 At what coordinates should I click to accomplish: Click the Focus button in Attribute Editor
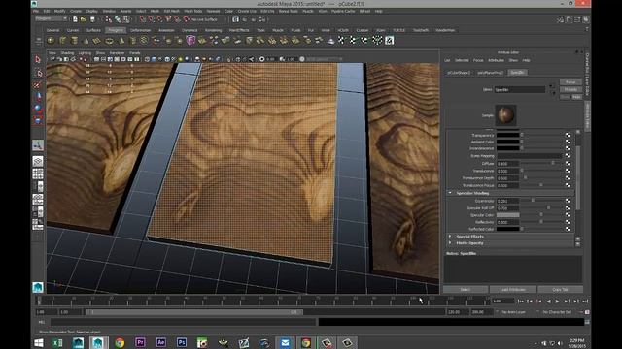coord(570,81)
